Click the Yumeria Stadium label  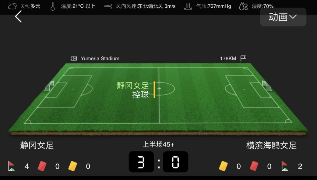click(100, 58)
